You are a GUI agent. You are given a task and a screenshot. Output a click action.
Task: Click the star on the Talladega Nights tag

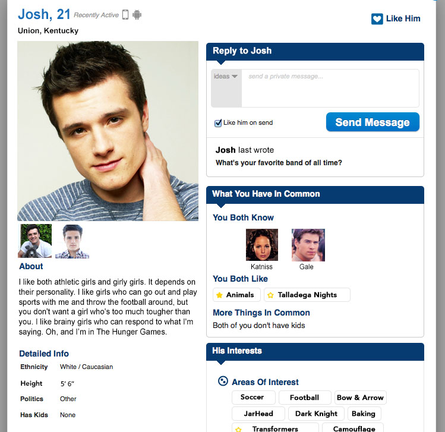click(x=270, y=295)
